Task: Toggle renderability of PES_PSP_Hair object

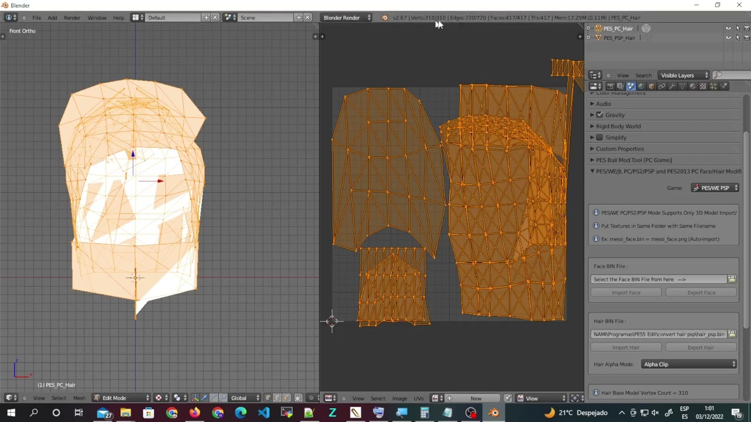Action: pos(747,38)
